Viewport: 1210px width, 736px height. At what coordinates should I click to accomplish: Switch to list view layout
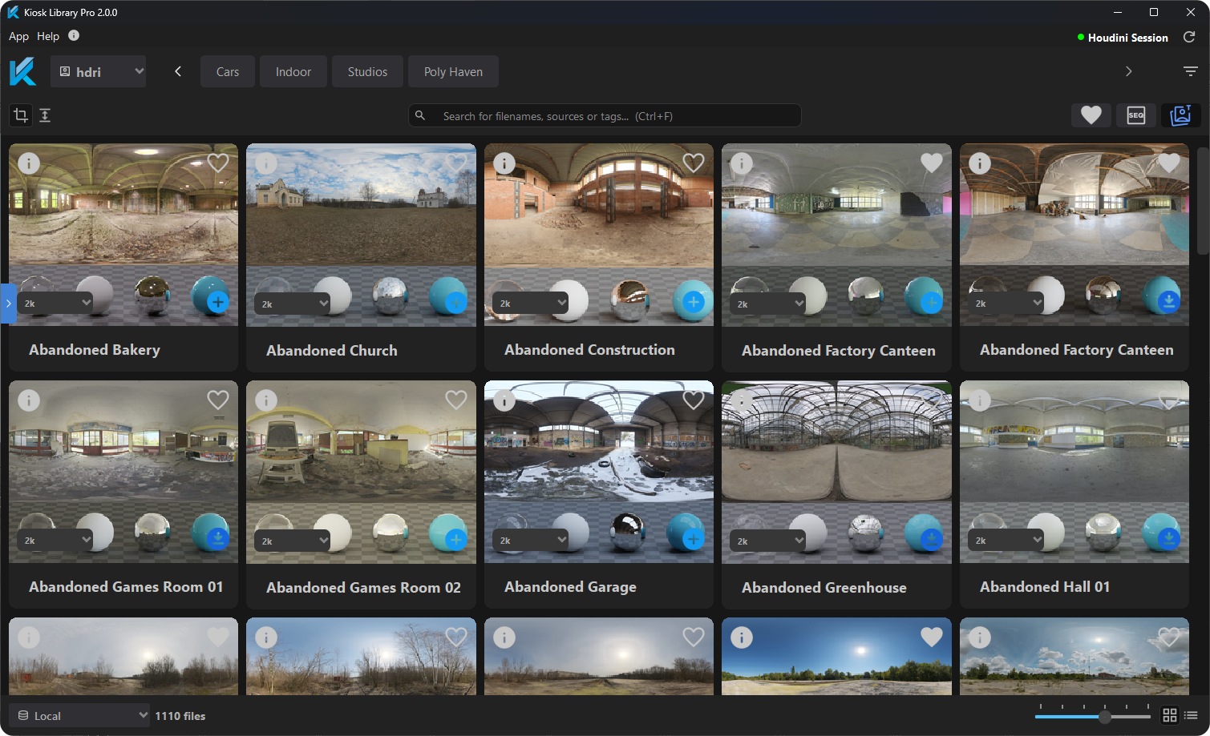tap(1191, 715)
